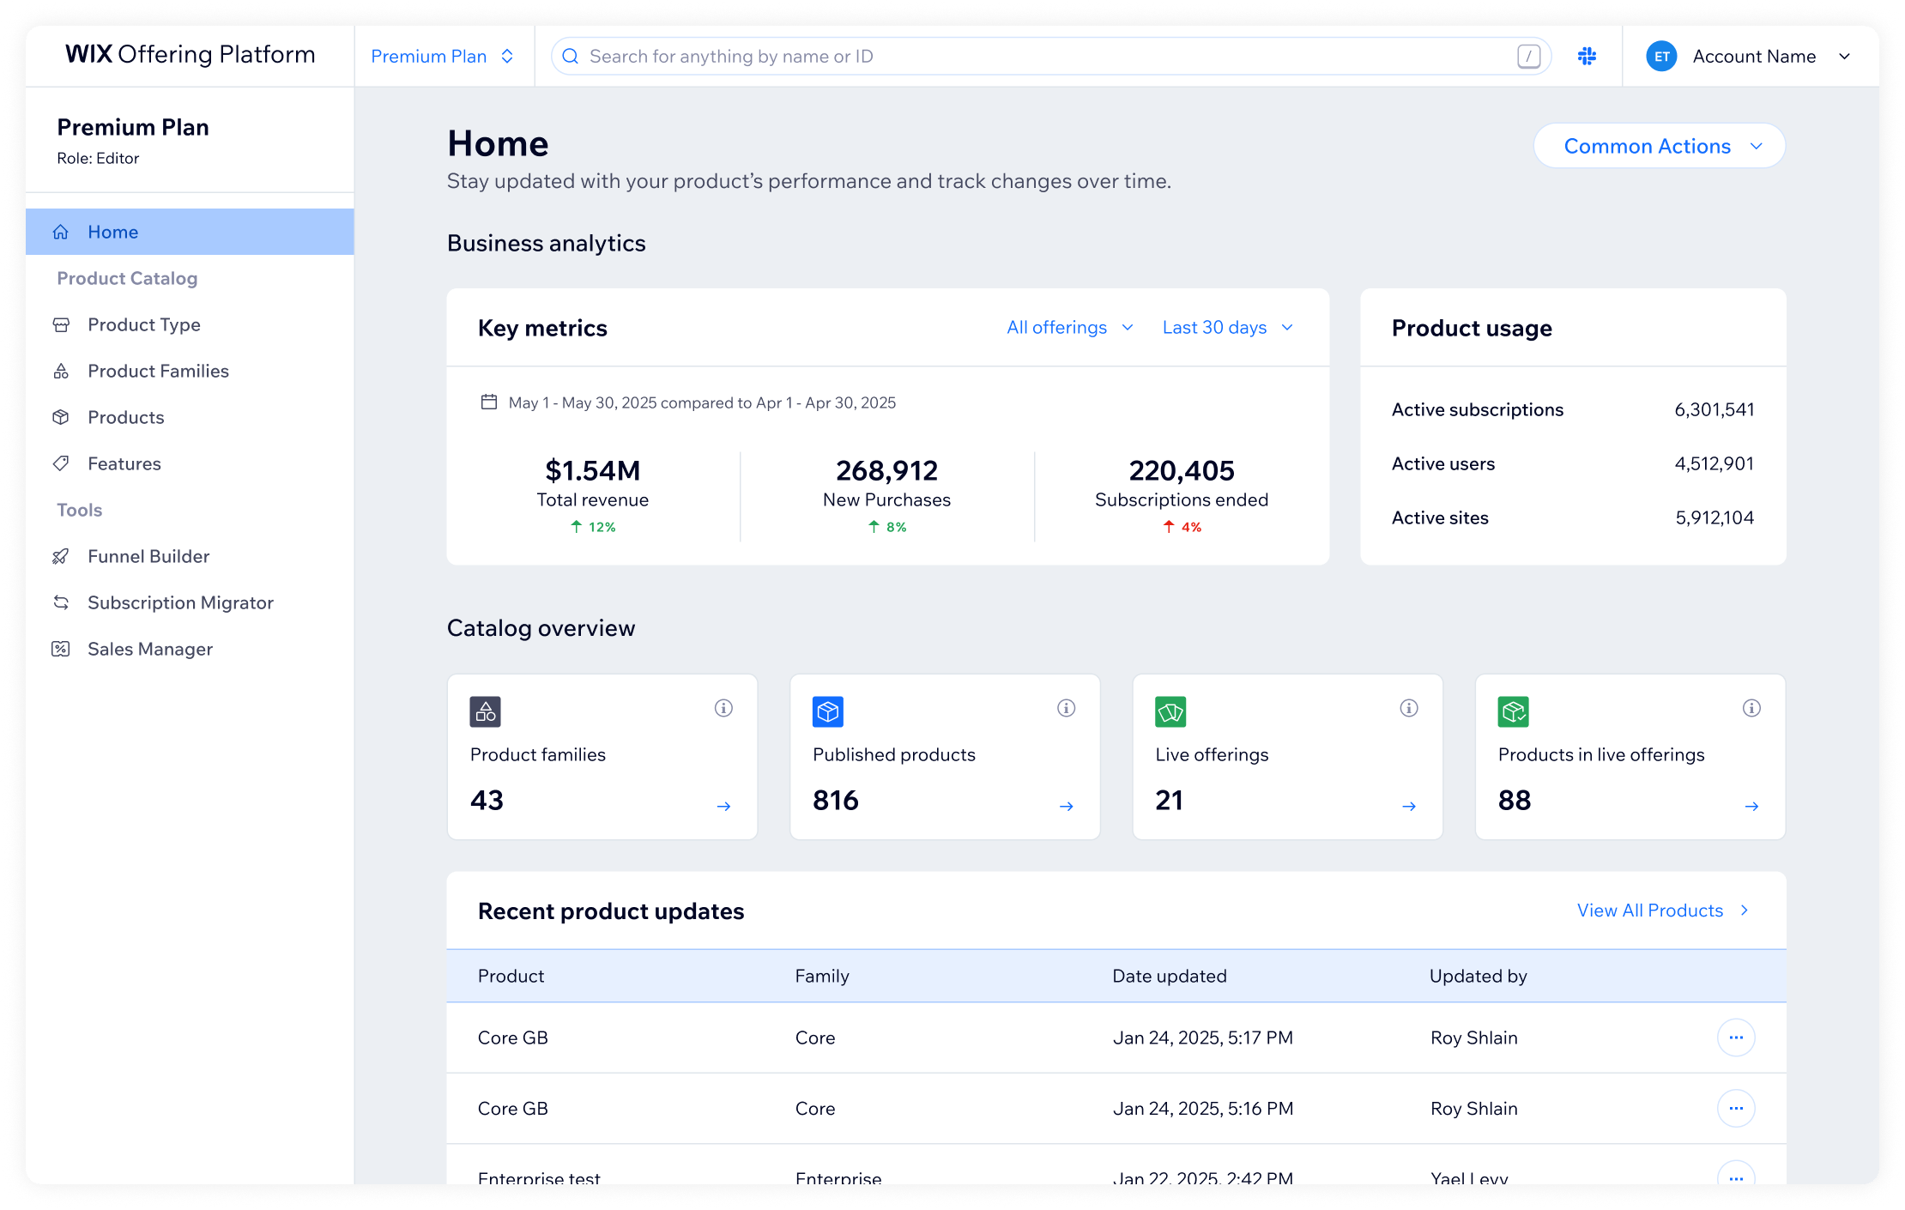
Task: Click the Role: Editor label
Action: 98,158
